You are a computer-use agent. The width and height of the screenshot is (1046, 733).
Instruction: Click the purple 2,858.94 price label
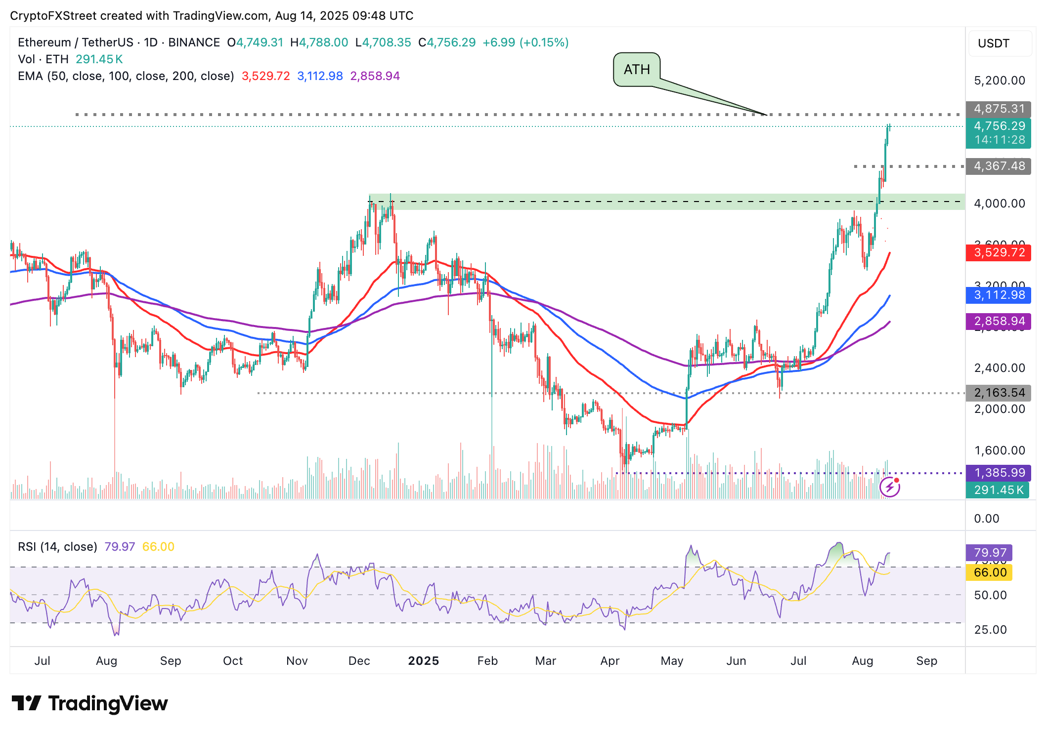click(x=999, y=322)
